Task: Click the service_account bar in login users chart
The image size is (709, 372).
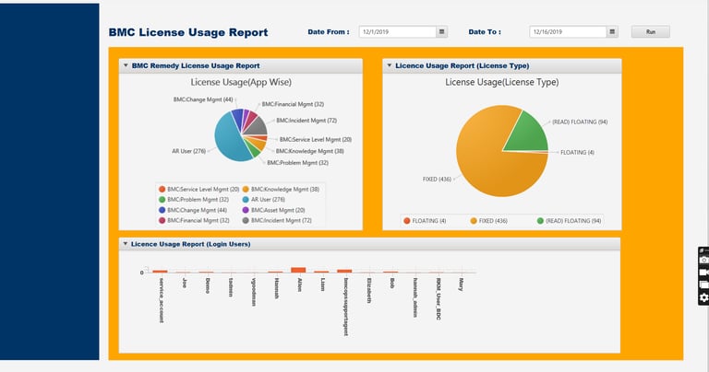Action: (160, 272)
